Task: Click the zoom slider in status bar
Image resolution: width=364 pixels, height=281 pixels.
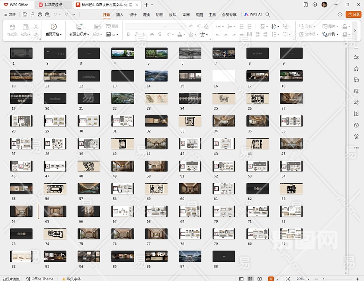Action: coord(336,279)
